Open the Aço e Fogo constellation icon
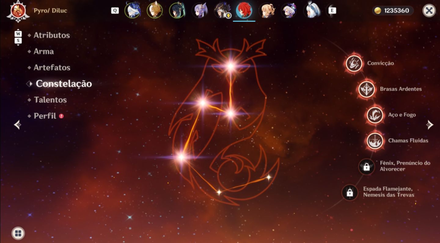Viewport: 440px width, 243px height. click(x=375, y=115)
